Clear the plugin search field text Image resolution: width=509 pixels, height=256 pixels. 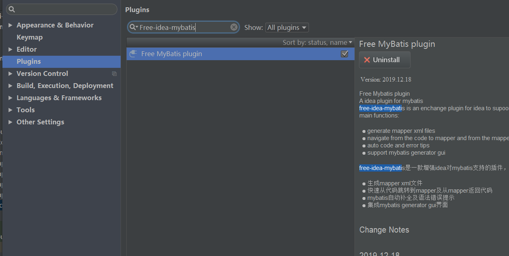[x=234, y=27]
